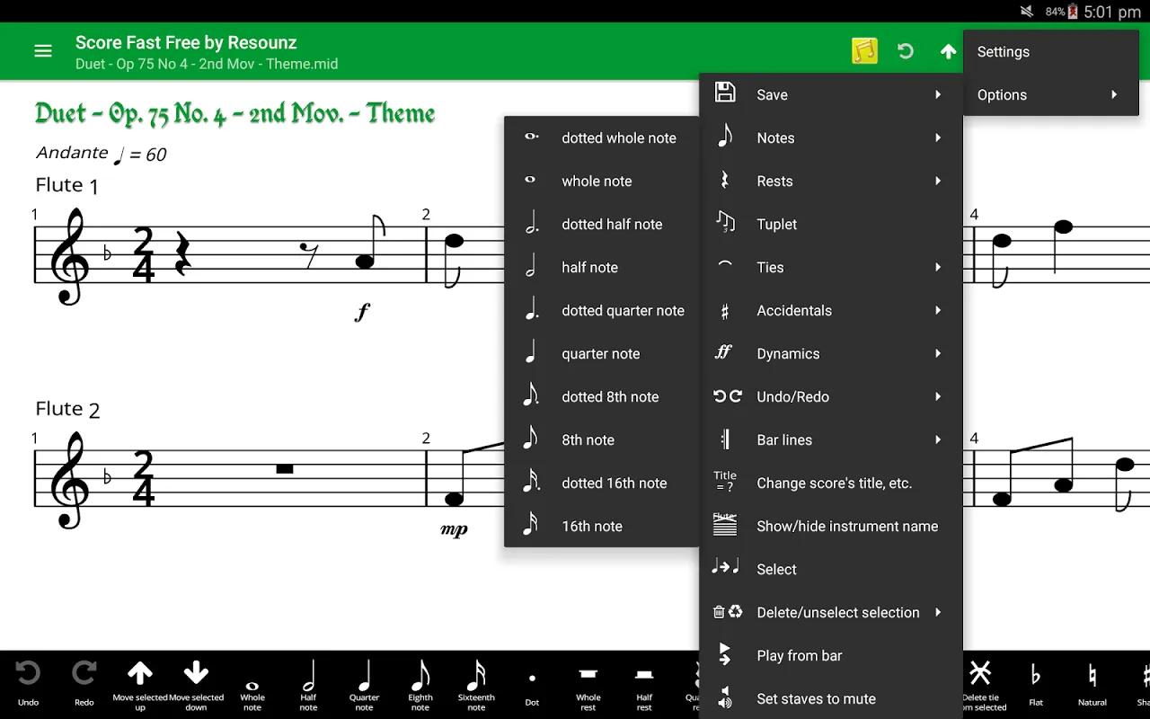Select the whole rest in Flute 2 bar 1
Screen dimensions: 1150x719
(285, 468)
